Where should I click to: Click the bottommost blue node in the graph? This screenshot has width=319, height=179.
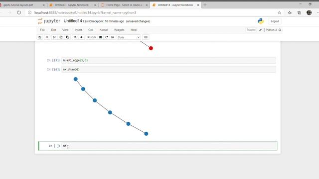[146, 134]
